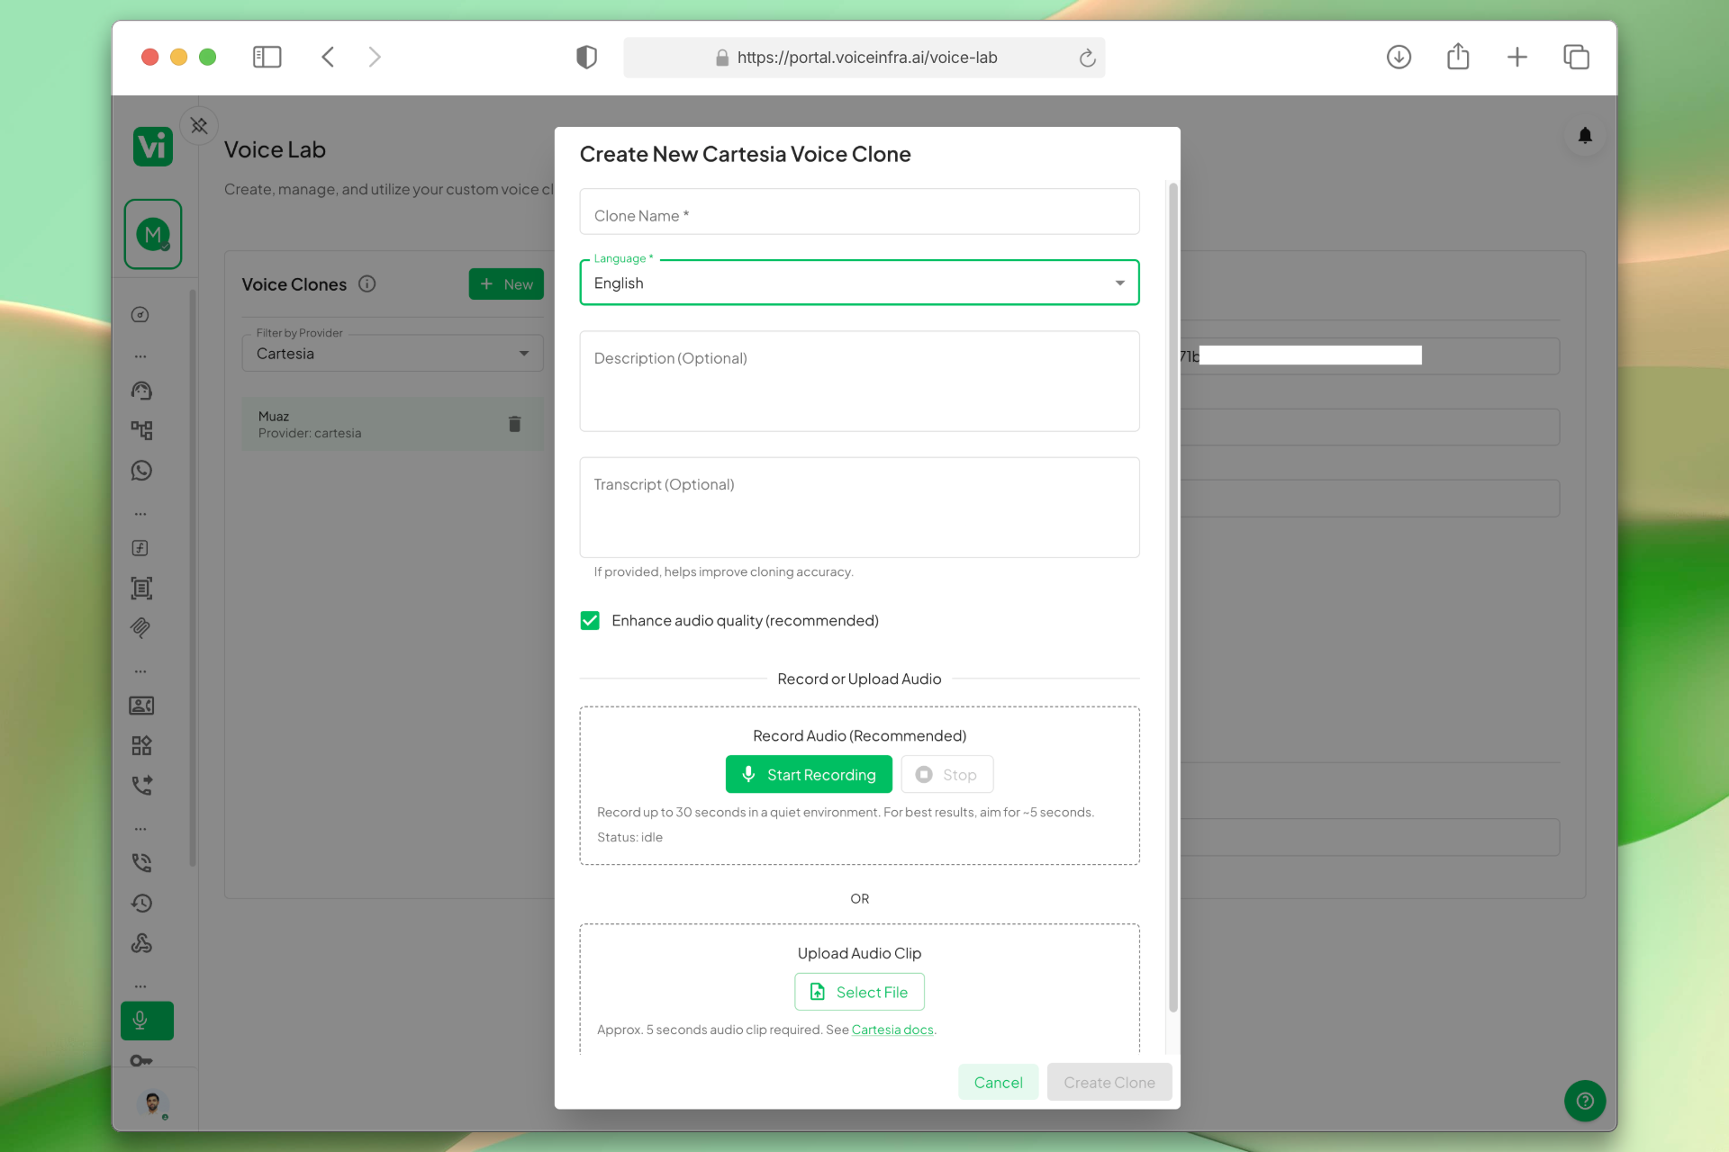Select the Muaz voice clone row
This screenshot has width=1729, height=1152.
pyautogui.click(x=393, y=424)
